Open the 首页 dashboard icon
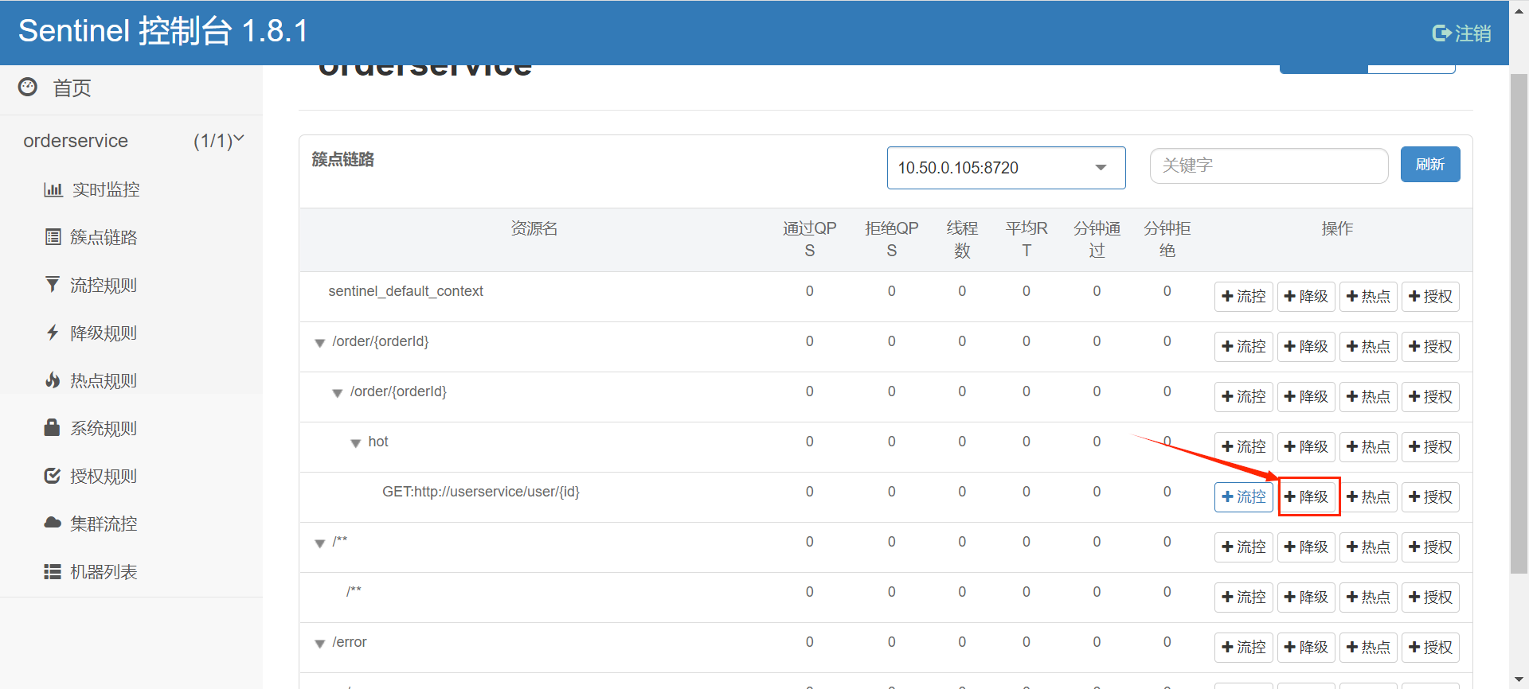 pos(28,87)
